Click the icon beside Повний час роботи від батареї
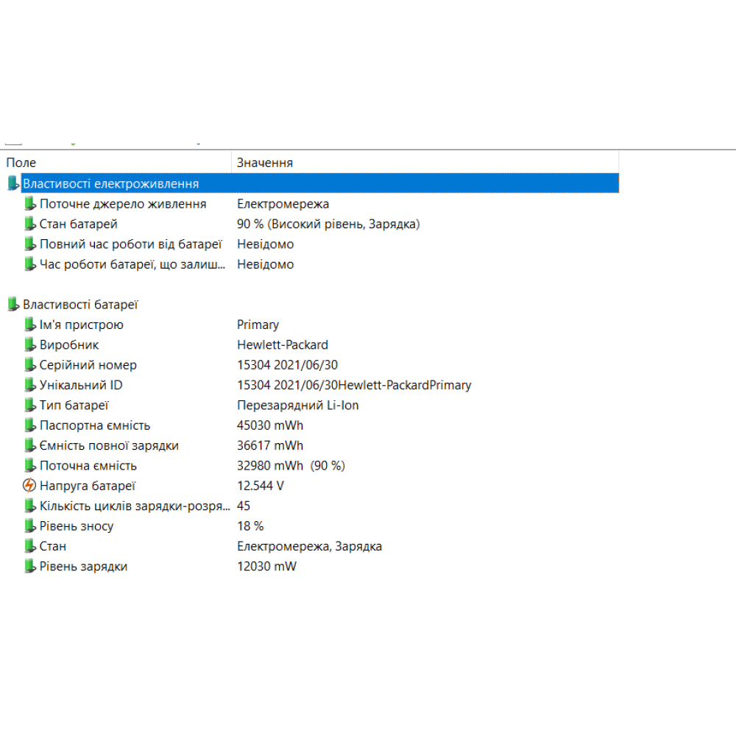 (30, 244)
